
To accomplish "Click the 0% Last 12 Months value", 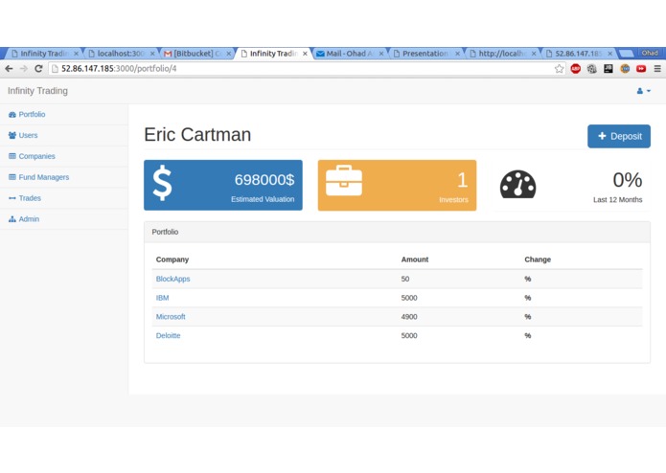I will [628, 180].
